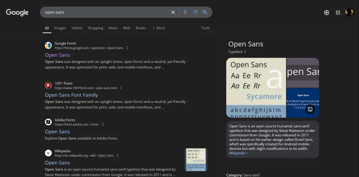Open options menu for Google Fonts result

point(127,48)
